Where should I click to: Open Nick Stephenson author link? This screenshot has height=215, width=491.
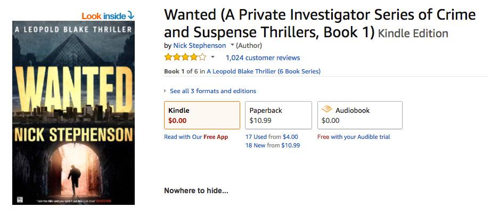point(200,46)
